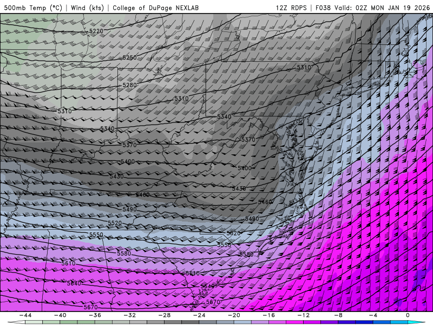Click the -28 color scale label
The image size is (433, 325).
point(165,315)
